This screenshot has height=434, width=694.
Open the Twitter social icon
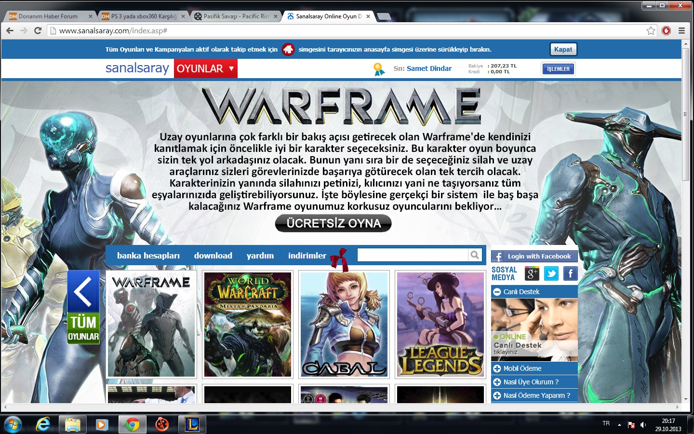(x=551, y=273)
